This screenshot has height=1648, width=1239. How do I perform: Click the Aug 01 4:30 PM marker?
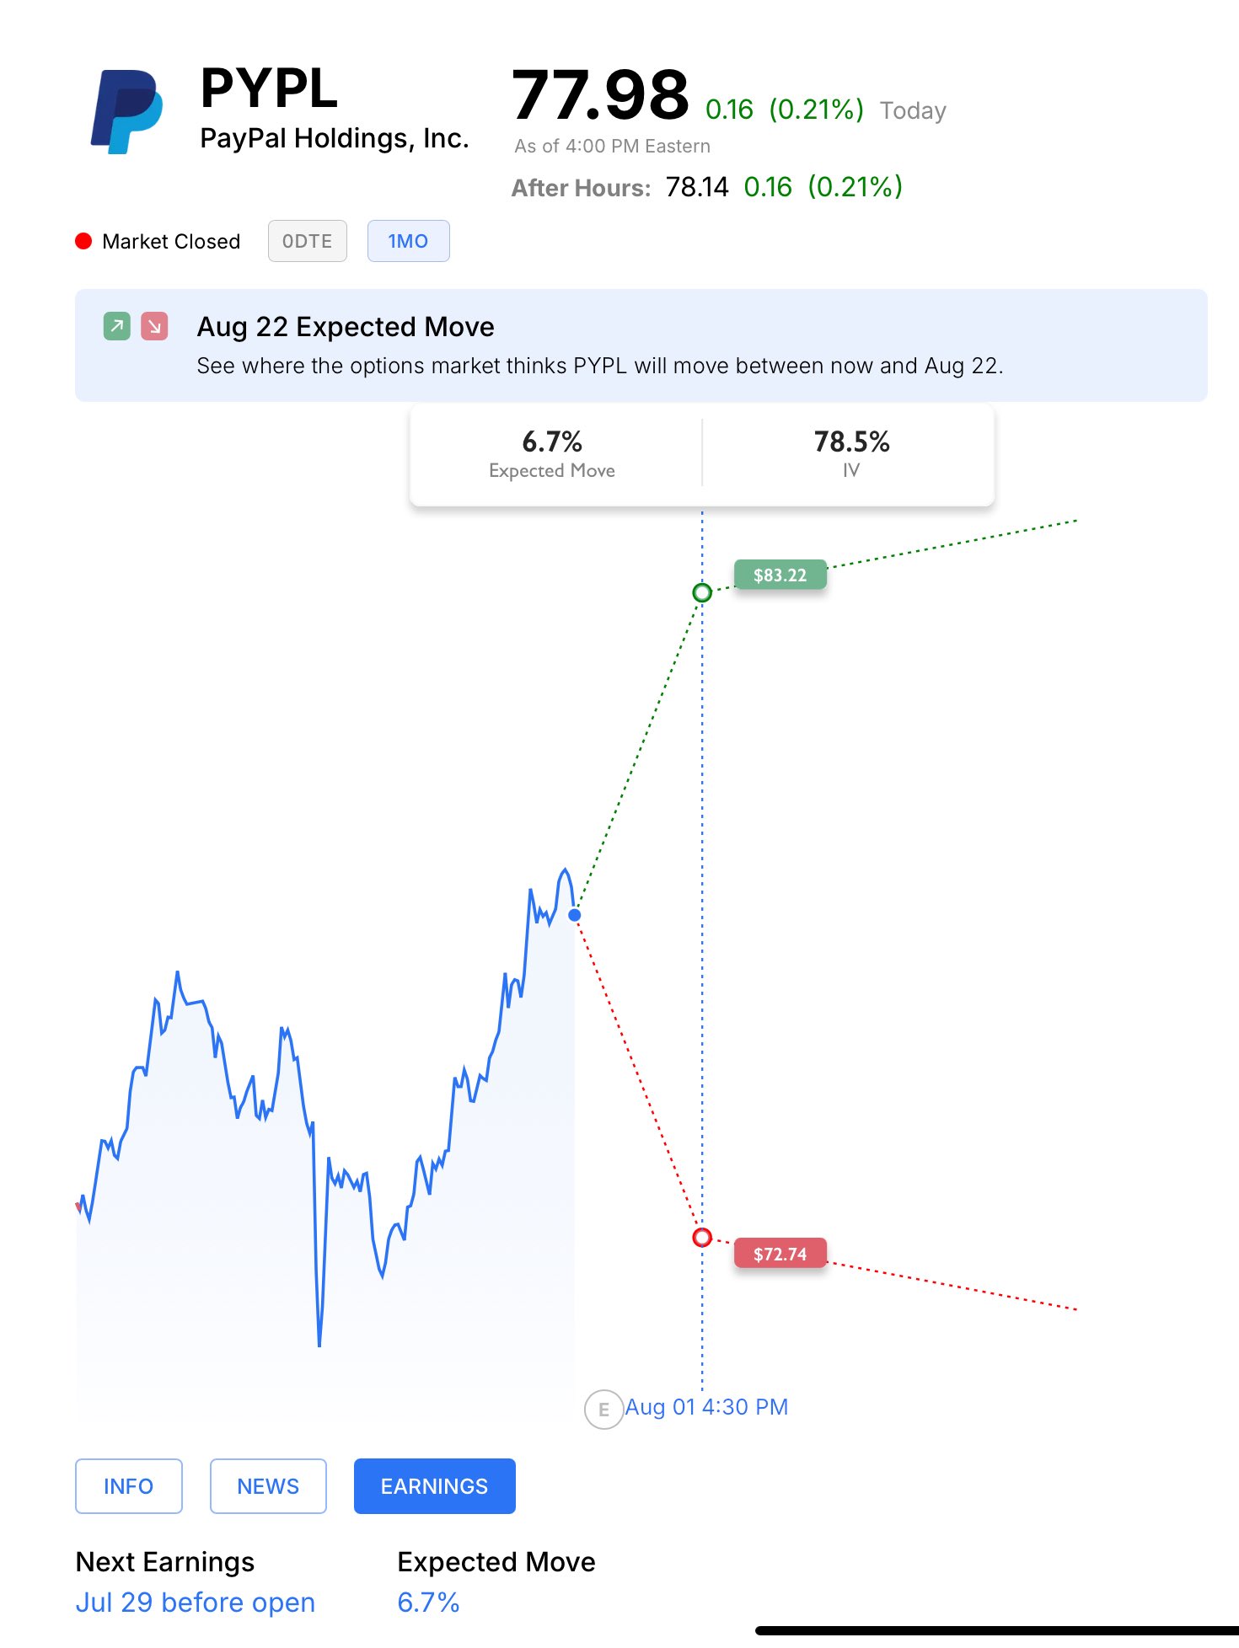coord(706,1407)
